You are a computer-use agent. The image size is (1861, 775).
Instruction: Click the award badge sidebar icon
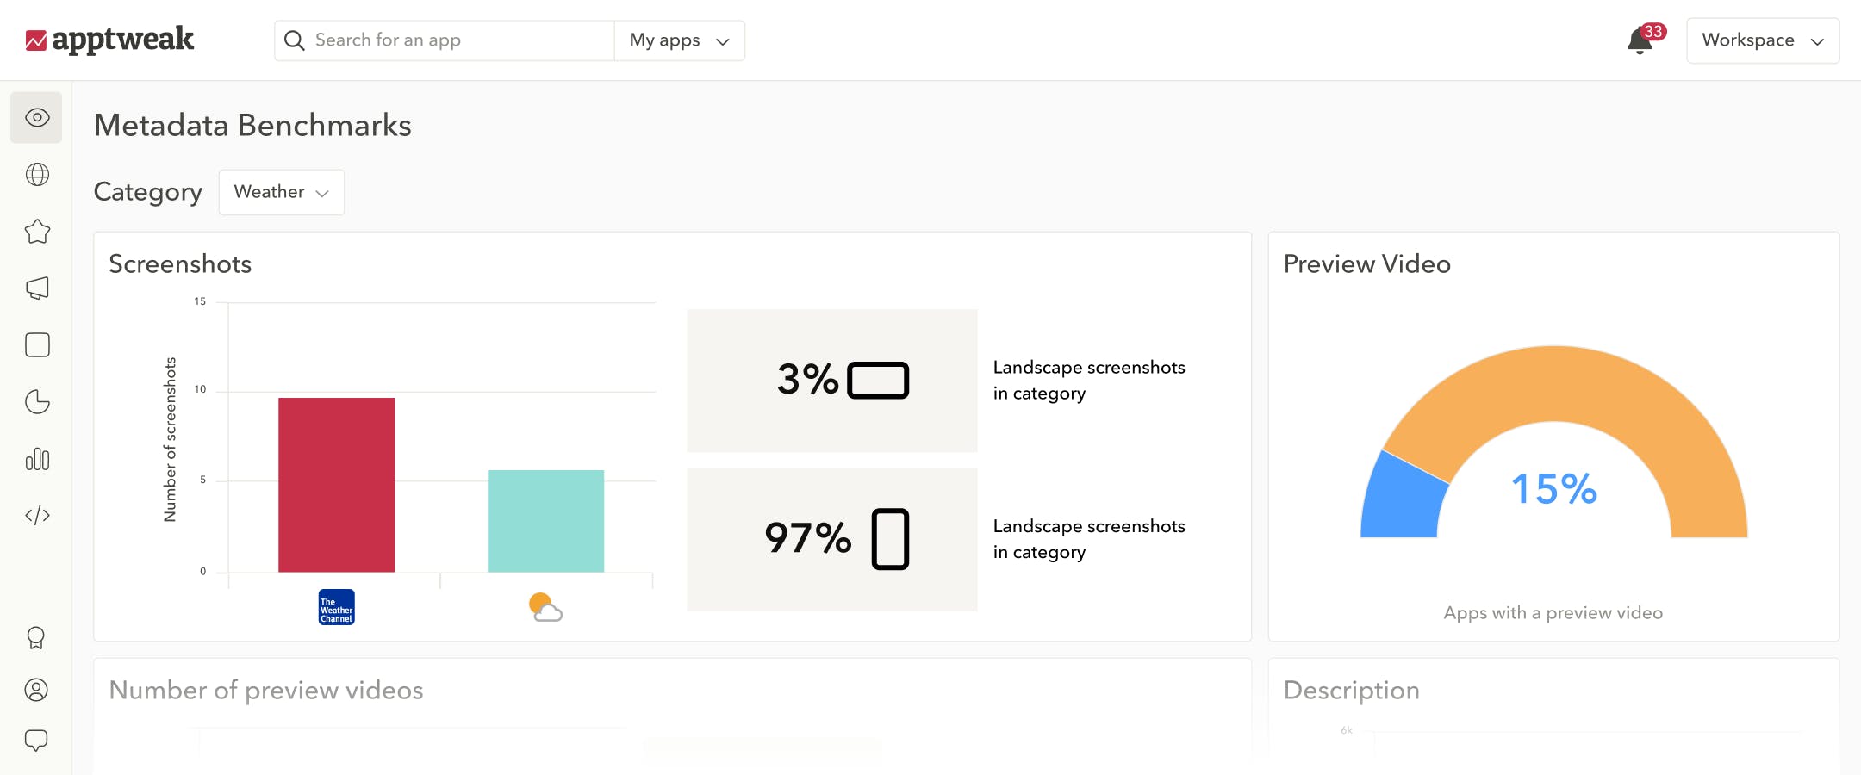click(36, 637)
